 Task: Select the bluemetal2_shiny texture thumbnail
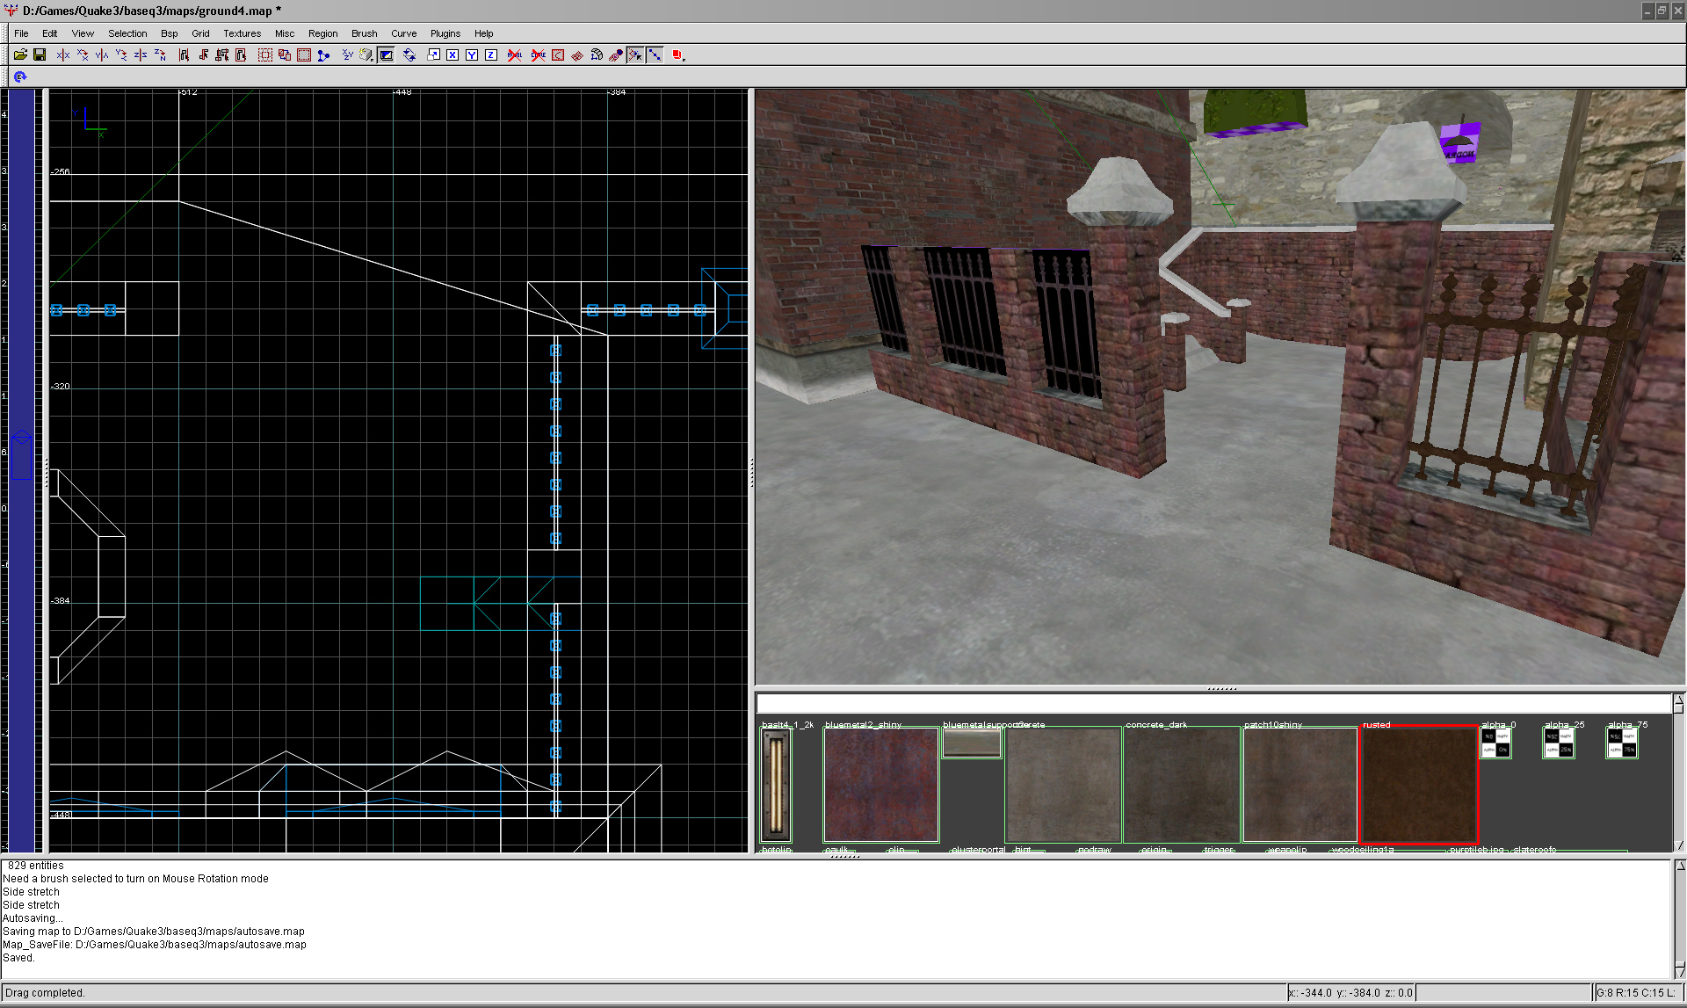coord(880,784)
